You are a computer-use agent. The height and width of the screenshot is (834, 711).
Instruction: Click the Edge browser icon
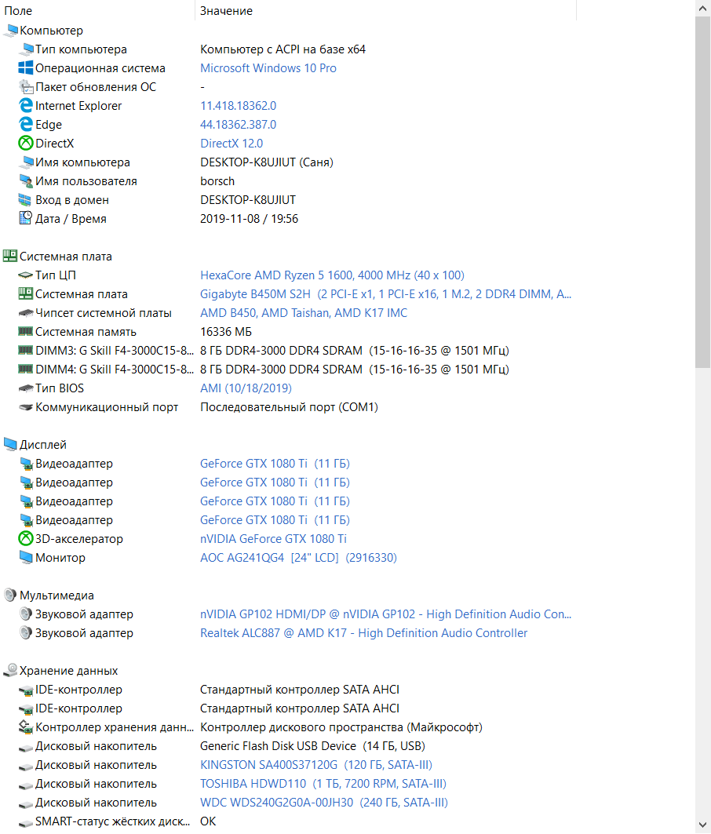pyautogui.click(x=26, y=125)
